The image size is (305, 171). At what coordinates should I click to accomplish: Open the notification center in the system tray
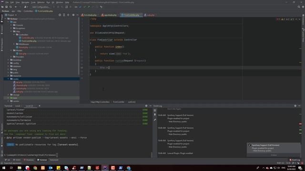[x=300, y=168]
